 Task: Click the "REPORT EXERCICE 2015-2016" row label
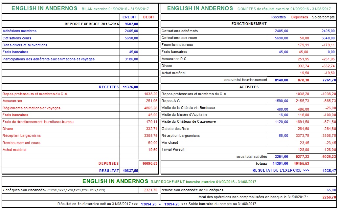pyautogui.click(x=92, y=24)
